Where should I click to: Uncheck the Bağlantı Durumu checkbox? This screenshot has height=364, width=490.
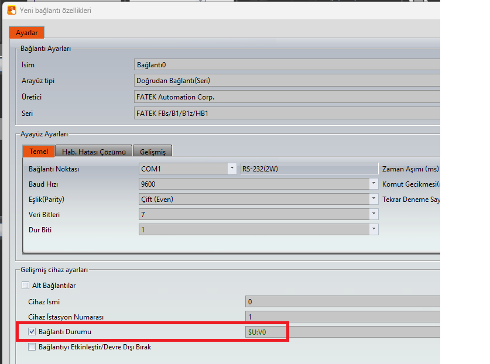[32, 332]
